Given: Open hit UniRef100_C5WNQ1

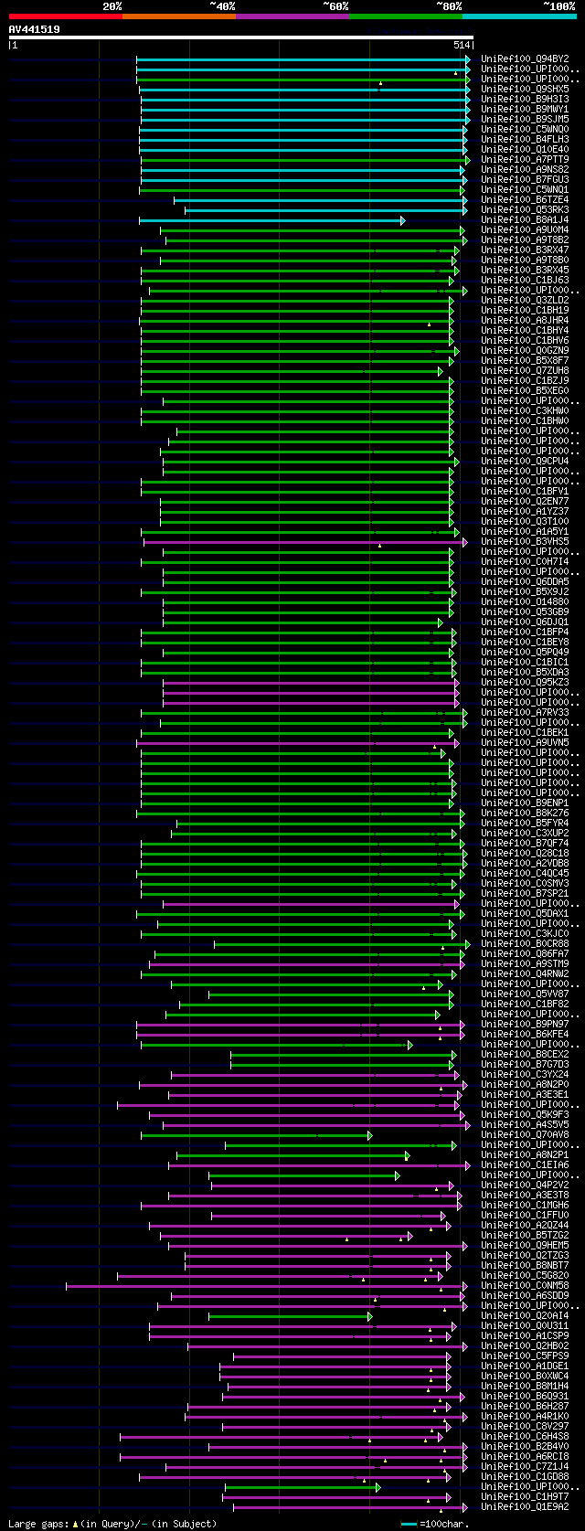Looking at the screenshot, I should (x=525, y=189).
